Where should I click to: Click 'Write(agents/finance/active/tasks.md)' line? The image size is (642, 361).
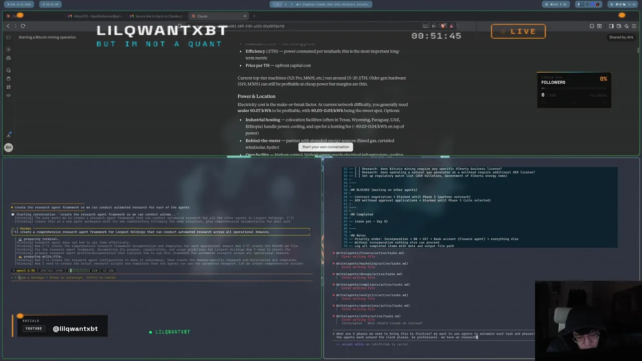click(x=370, y=253)
